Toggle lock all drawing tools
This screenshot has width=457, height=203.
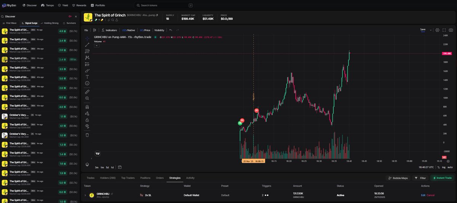click(x=87, y=120)
